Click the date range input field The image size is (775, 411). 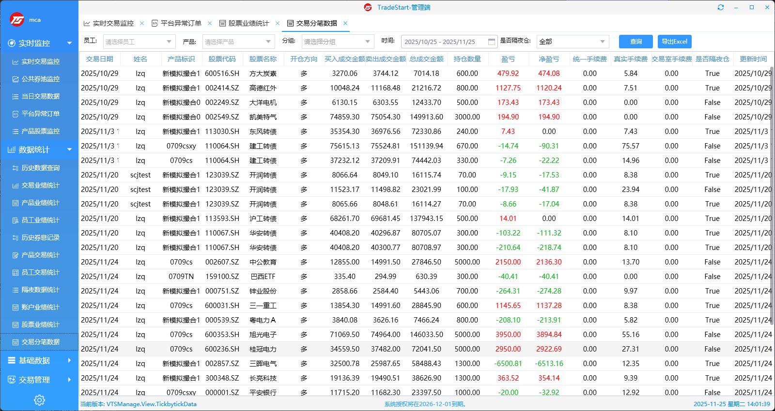449,42
